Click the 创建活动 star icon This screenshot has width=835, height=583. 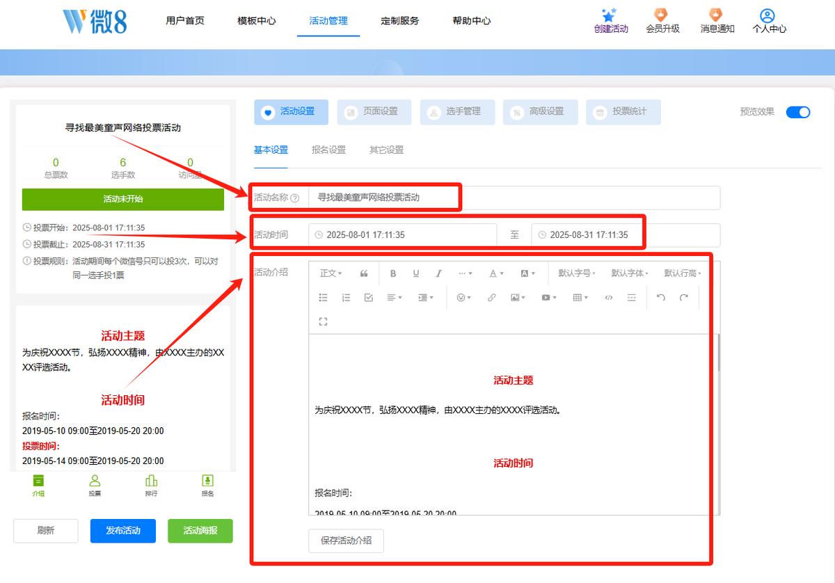(x=610, y=15)
